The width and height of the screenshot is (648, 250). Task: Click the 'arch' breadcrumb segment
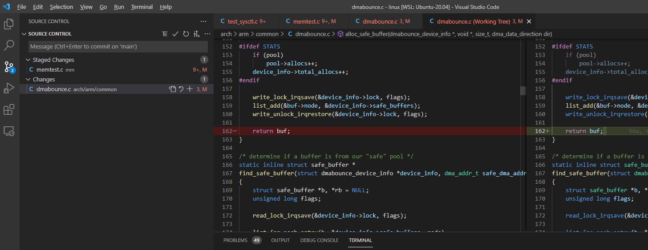coord(226,34)
